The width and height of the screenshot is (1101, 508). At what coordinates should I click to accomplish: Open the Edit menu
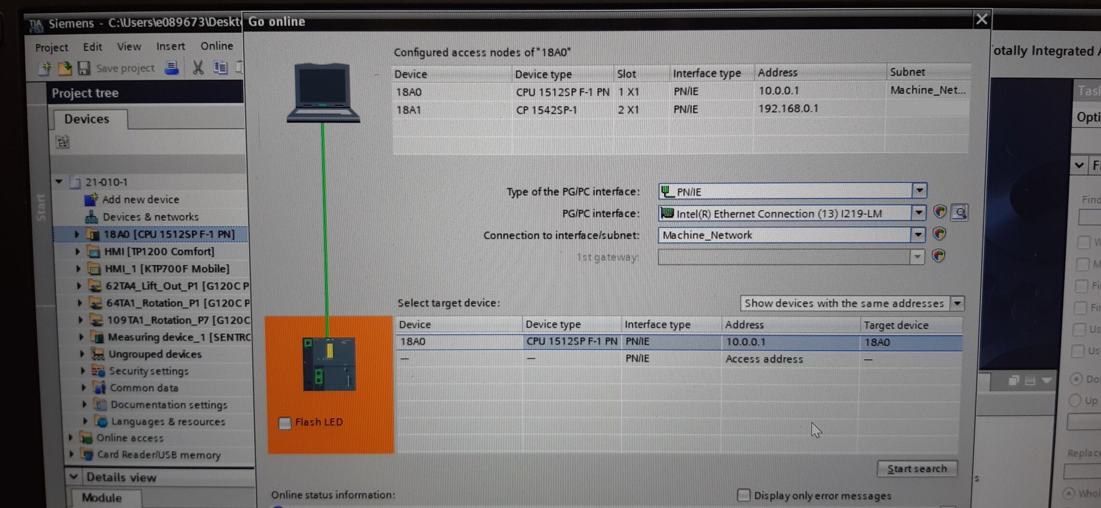coord(92,47)
